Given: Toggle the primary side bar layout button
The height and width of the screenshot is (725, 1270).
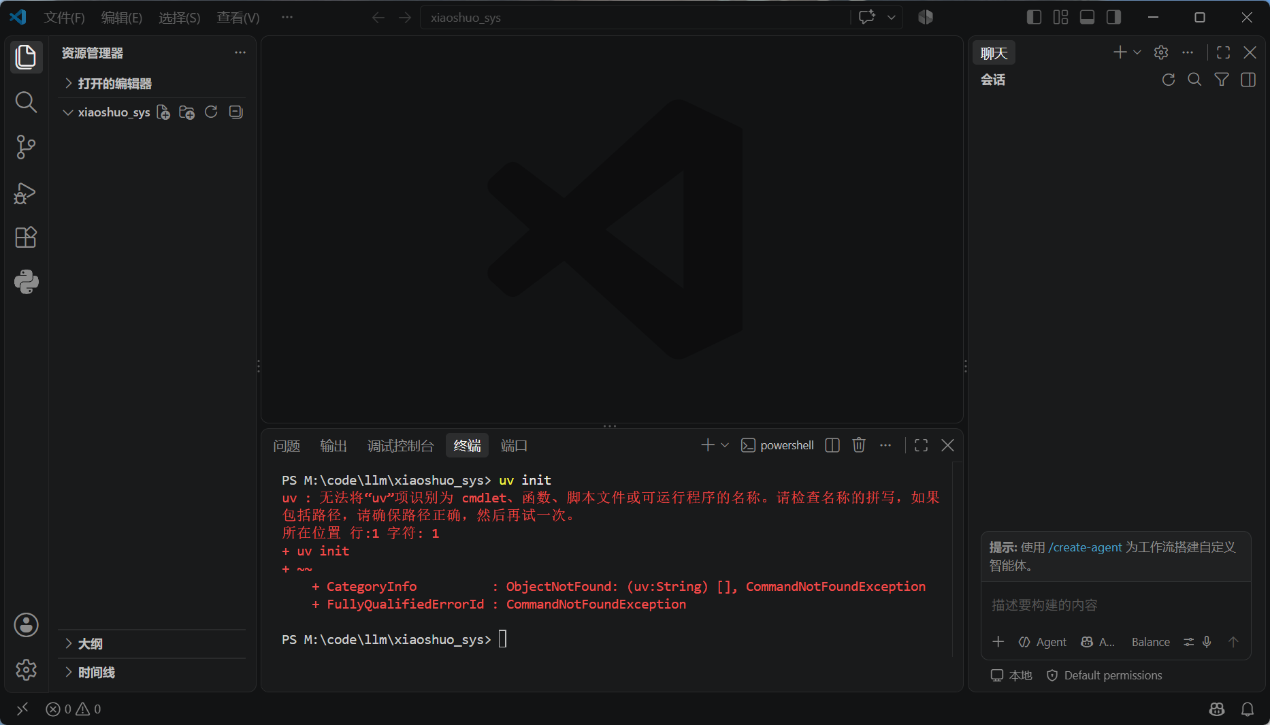Looking at the screenshot, I should 1034,17.
